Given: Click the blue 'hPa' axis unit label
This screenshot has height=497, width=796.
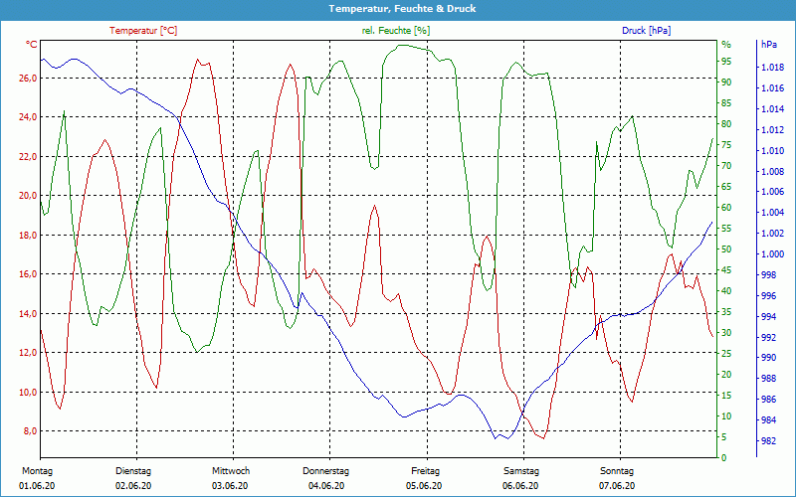Looking at the screenshot, I should click(769, 45).
